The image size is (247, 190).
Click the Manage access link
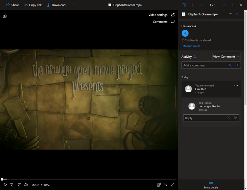tap(191, 46)
